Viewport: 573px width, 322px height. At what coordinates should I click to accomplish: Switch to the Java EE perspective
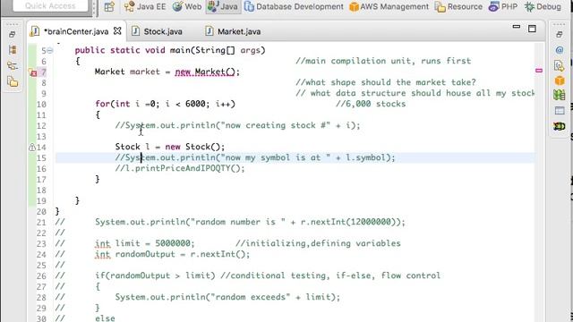145,6
